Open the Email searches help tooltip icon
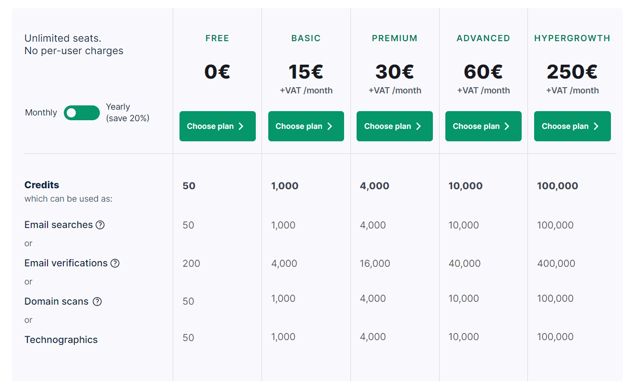Viewport: 633px width, 388px height. (x=100, y=225)
